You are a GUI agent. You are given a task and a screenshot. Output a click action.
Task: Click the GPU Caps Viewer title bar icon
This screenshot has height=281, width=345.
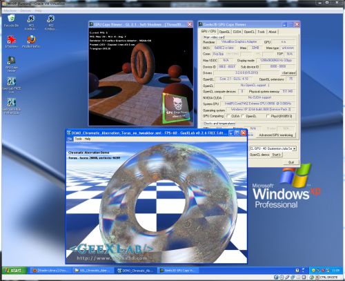tap(201, 24)
